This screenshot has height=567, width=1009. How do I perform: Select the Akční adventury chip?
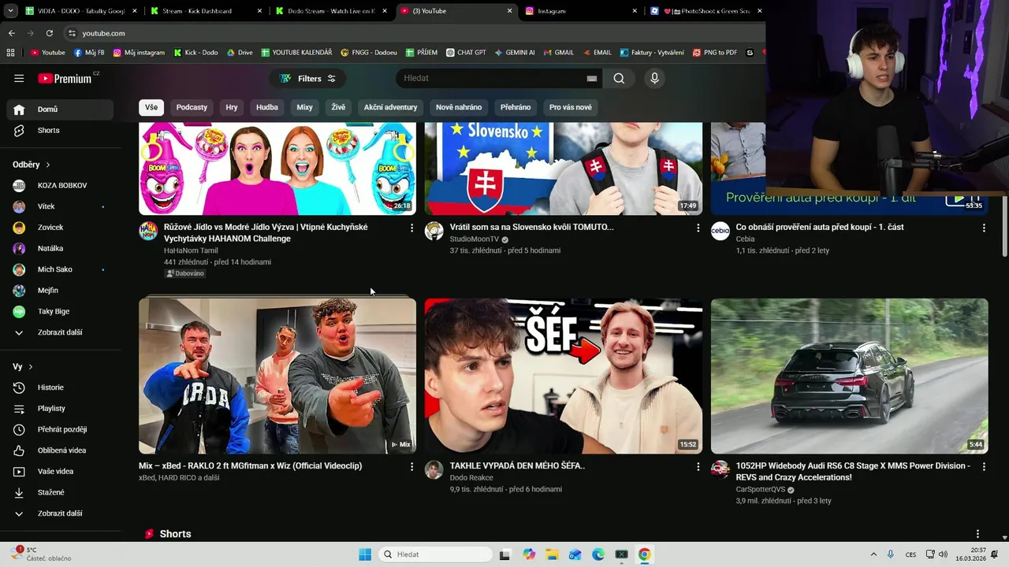tap(390, 107)
